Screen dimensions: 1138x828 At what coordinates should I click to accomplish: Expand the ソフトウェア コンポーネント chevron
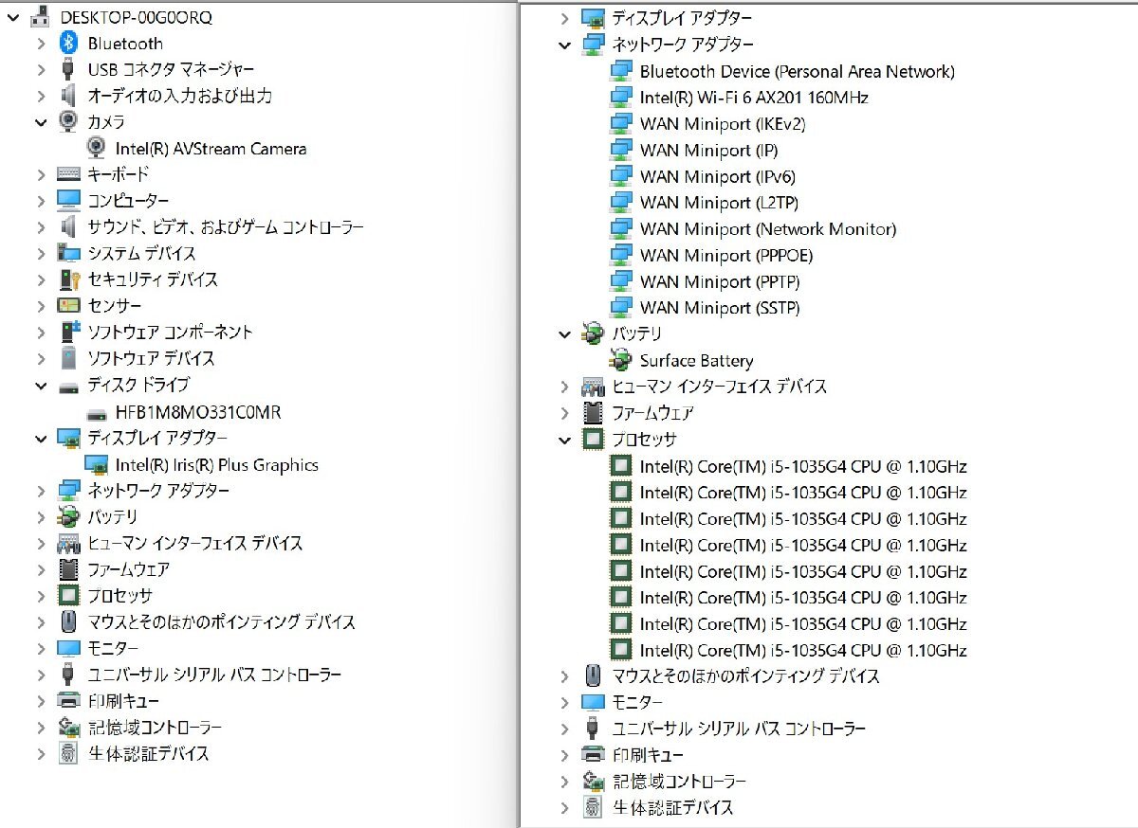pos(41,332)
